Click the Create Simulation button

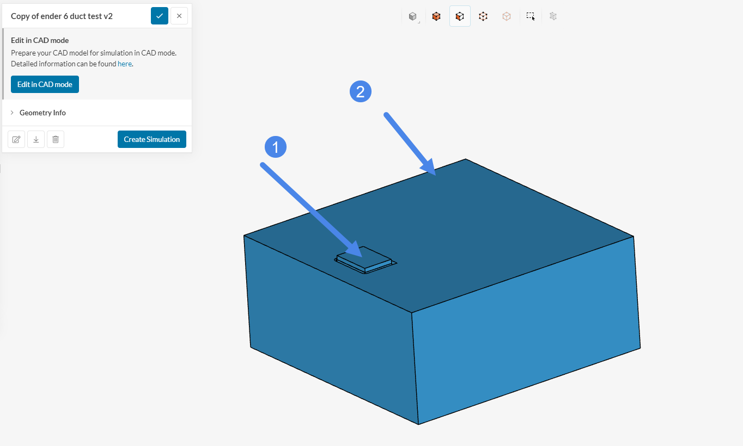[x=152, y=139]
